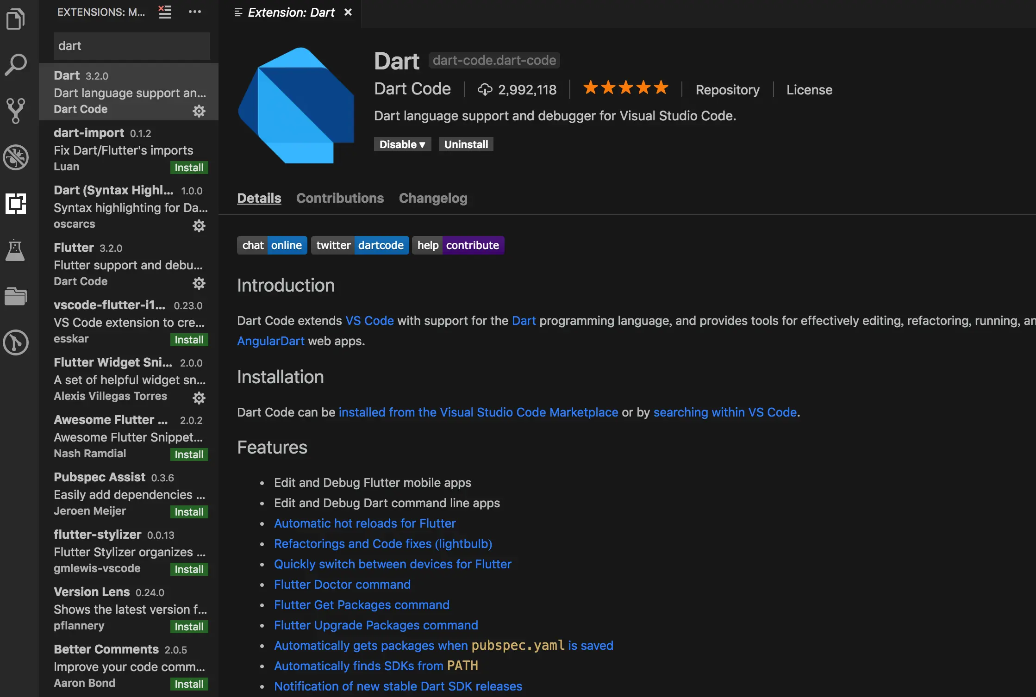Expand the Disable dropdown button
Viewport: 1036px width, 697px height.
tap(402, 144)
